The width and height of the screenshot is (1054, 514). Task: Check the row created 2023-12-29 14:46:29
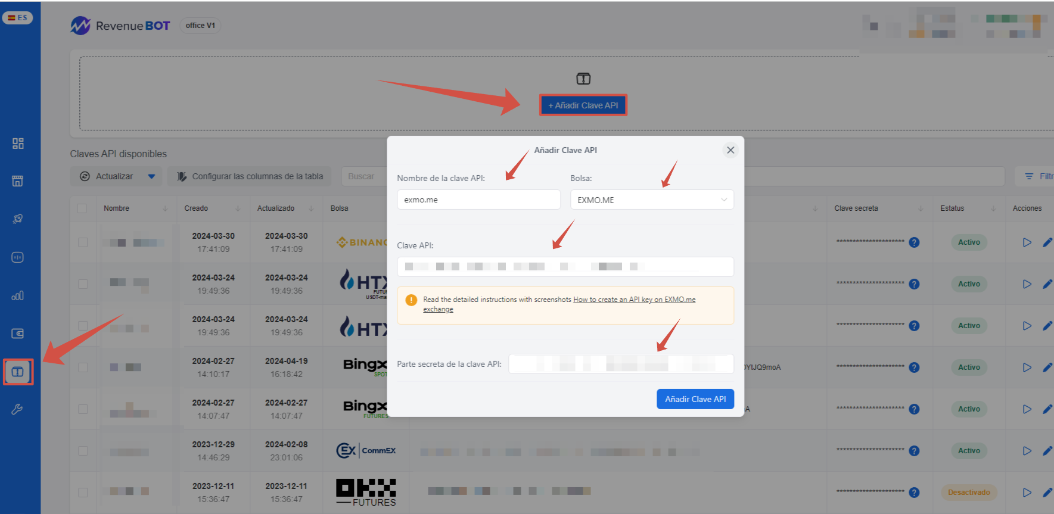point(83,451)
